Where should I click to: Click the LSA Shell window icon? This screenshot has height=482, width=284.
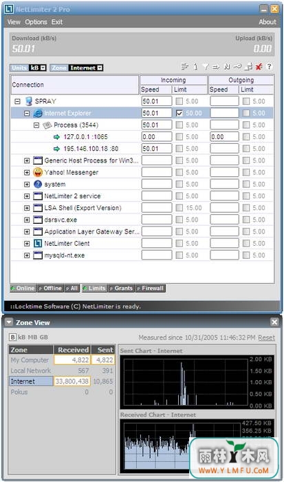pos(37,208)
